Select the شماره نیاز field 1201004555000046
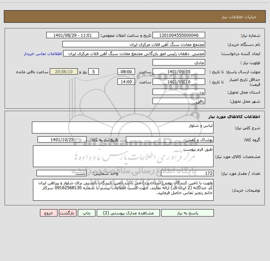The image size is (270, 261). coord(179,35)
